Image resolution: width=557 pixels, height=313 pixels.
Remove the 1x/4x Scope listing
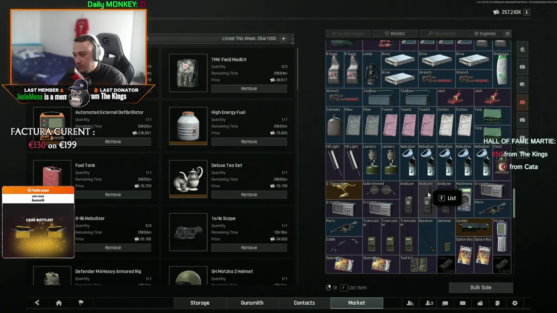coord(249,248)
